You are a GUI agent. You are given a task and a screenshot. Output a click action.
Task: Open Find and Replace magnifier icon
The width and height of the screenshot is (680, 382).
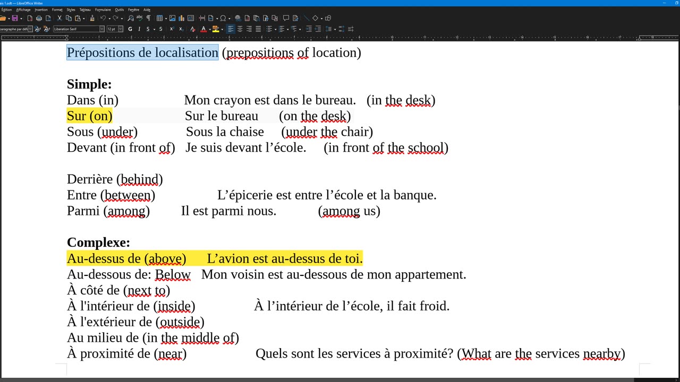(x=131, y=18)
